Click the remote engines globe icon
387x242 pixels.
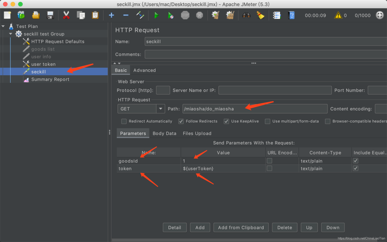click(x=379, y=15)
